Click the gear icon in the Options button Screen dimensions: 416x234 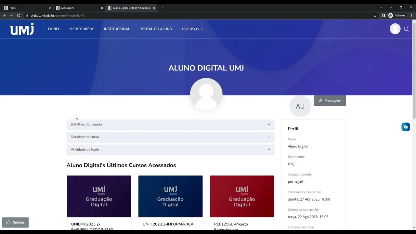pos(8,222)
